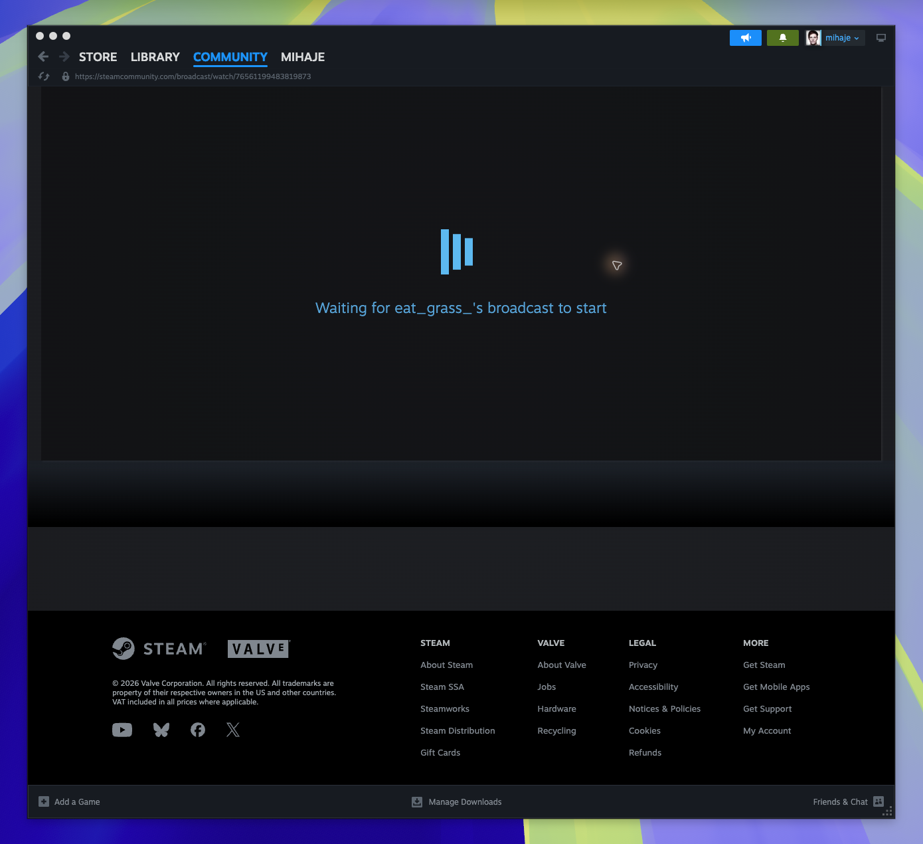Screen dimensions: 923x844
Task: Click the 'Waiting for eat_grass_'s broadcast to start' message
Action: pyautogui.click(x=461, y=308)
